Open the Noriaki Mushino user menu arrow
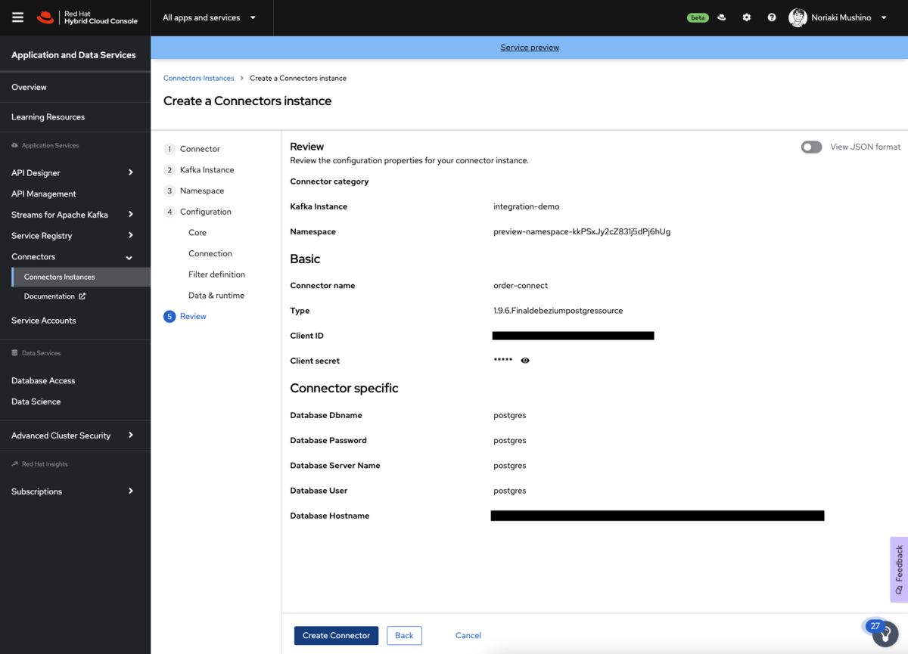Image resolution: width=908 pixels, height=654 pixels. [x=884, y=17]
